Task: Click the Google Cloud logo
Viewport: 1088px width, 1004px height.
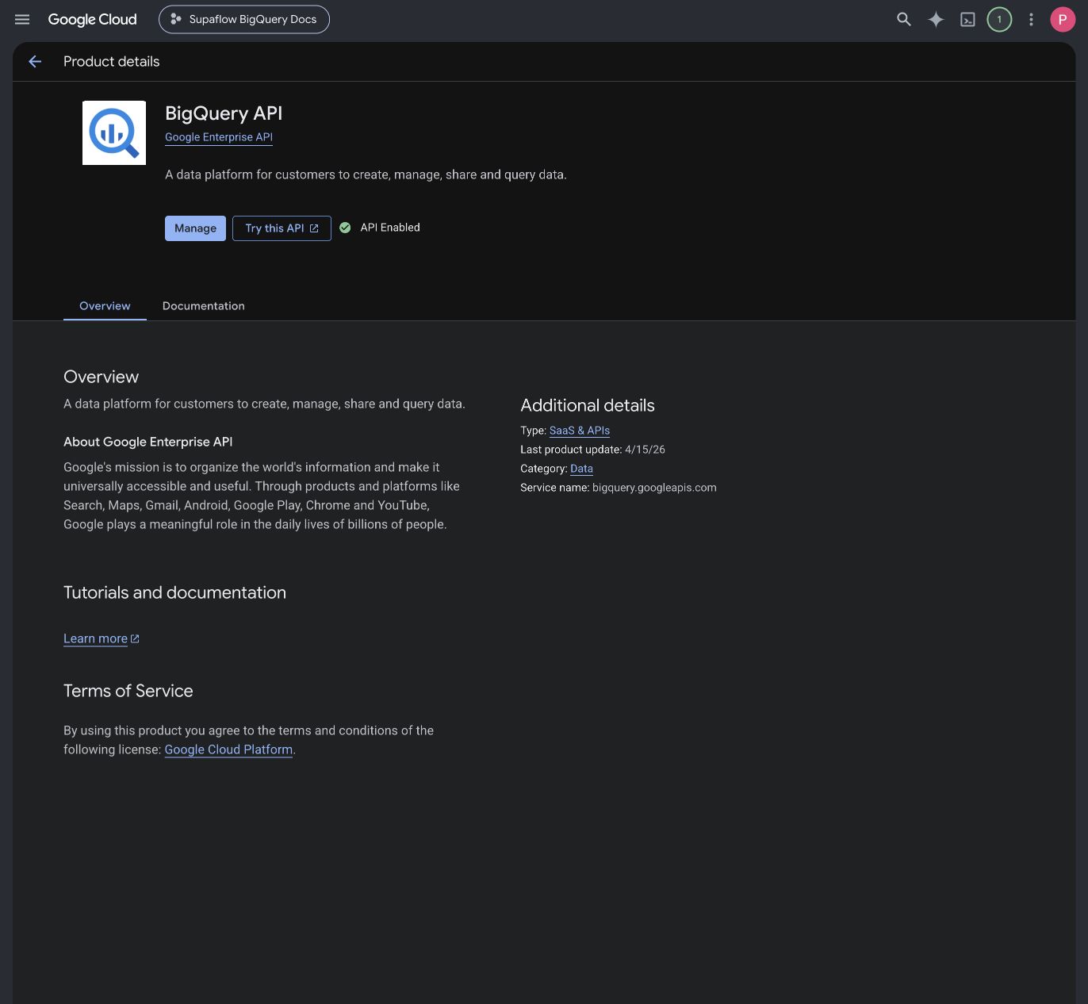Action: [x=92, y=19]
